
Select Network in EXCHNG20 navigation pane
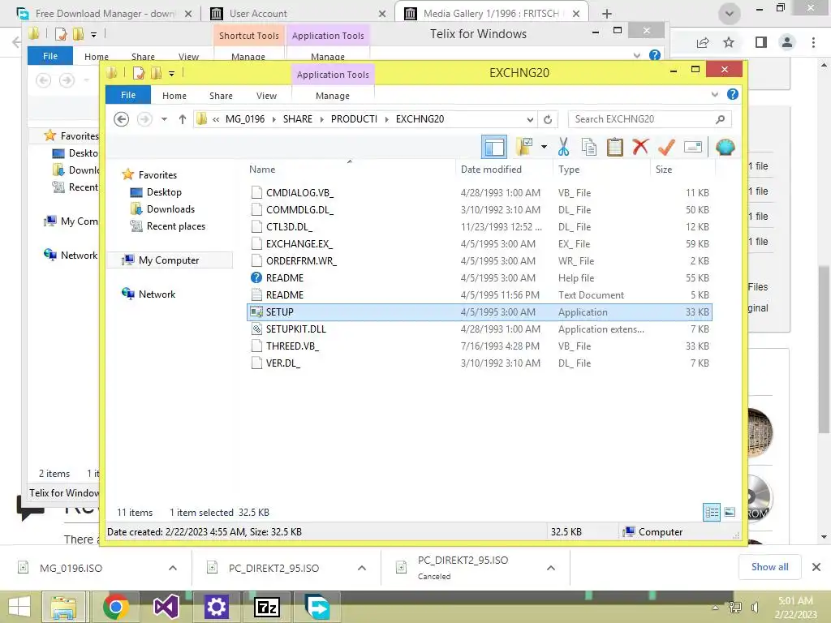[157, 294]
